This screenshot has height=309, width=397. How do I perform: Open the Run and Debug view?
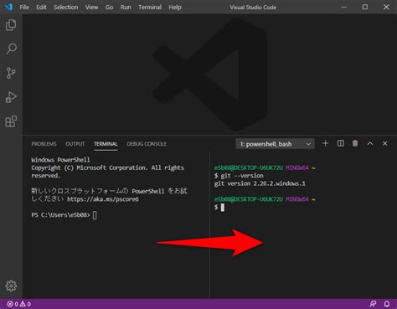[x=11, y=97]
